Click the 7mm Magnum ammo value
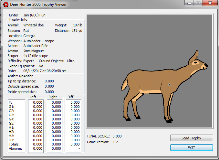Screen dimensions: 219x160 click(34, 51)
